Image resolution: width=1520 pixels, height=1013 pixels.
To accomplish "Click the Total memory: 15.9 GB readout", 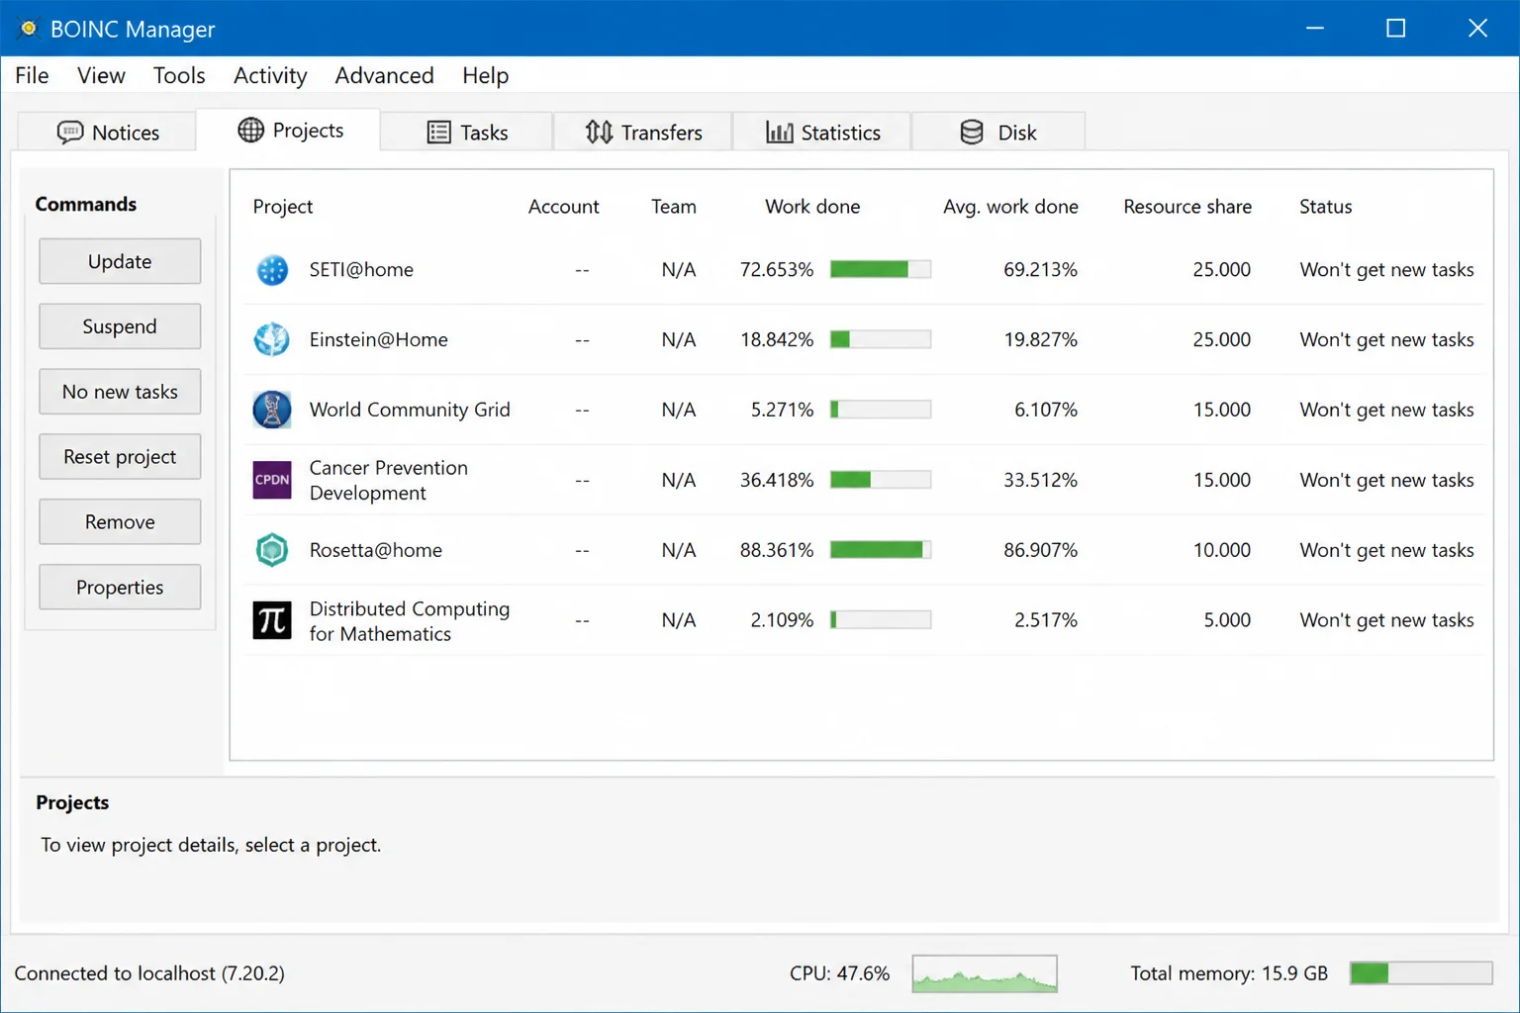I will pyautogui.click(x=1229, y=973).
